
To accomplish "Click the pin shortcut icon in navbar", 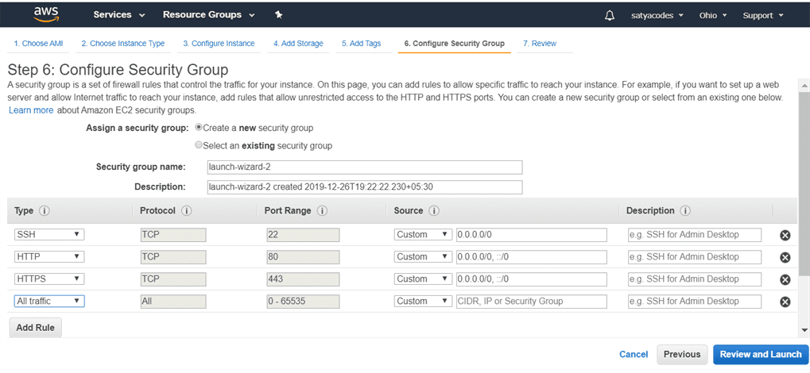I will 278,15.
